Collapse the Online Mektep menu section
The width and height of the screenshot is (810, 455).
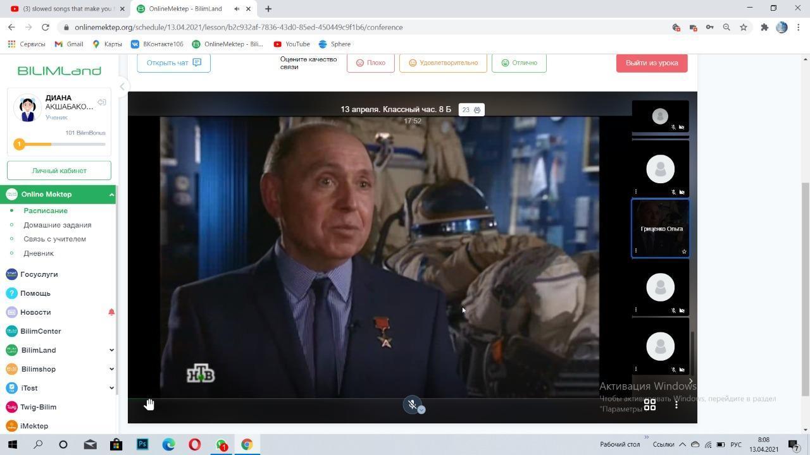coord(111,195)
